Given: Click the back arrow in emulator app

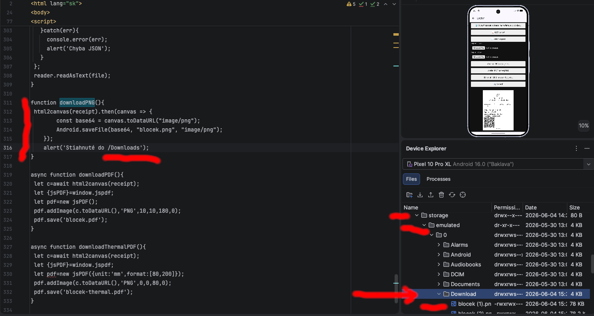Looking at the screenshot, I should 473,18.
